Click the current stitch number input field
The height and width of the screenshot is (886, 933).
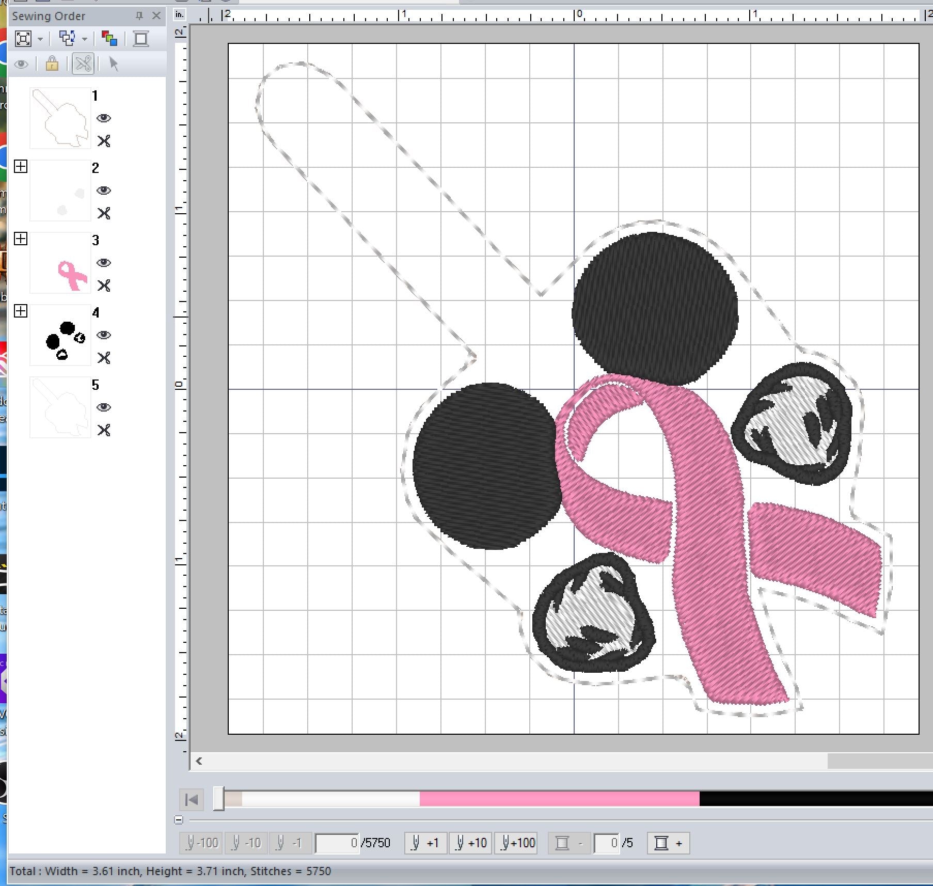pos(337,843)
